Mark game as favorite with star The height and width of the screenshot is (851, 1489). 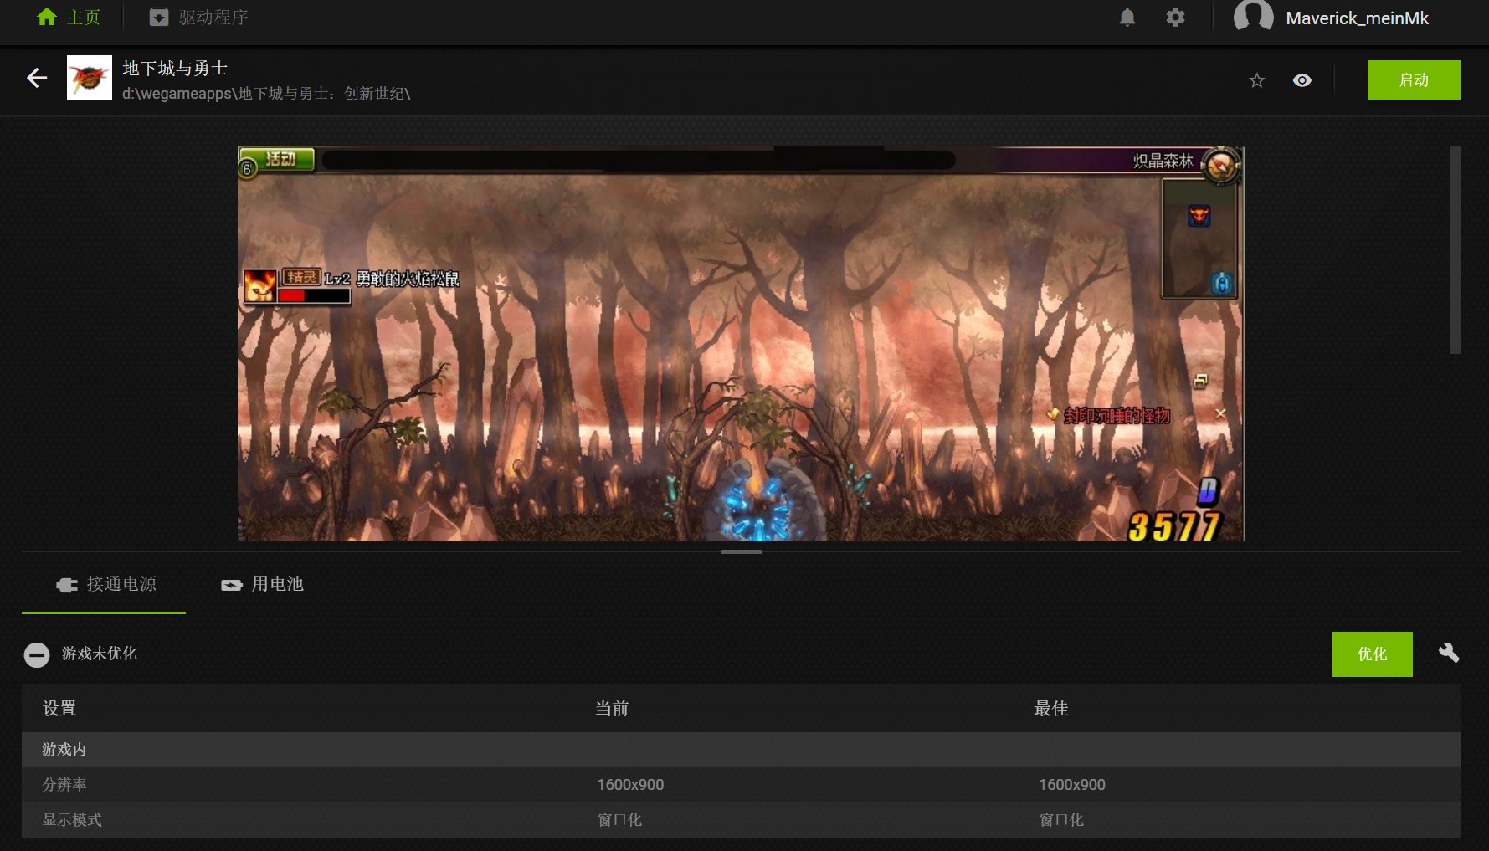pos(1256,80)
